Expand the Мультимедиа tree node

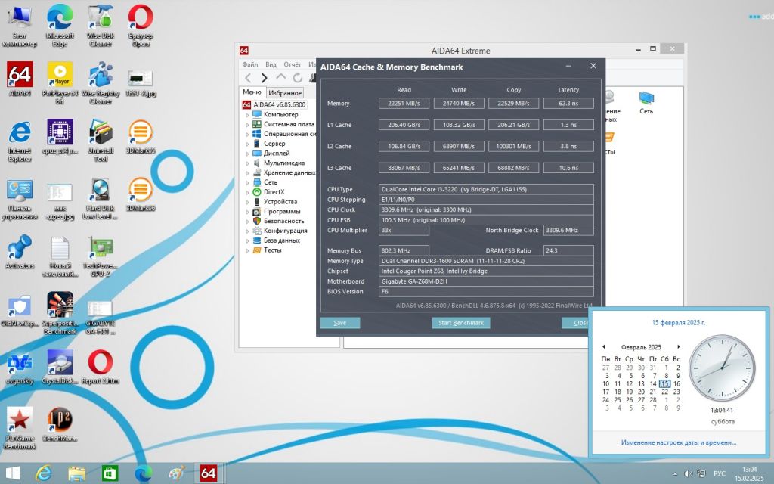pyautogui.click(x=248, y=163)
